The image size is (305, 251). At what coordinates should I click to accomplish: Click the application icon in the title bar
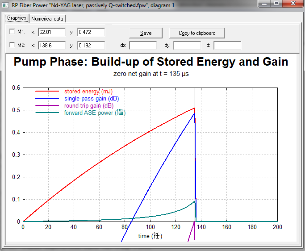[6, 5]
